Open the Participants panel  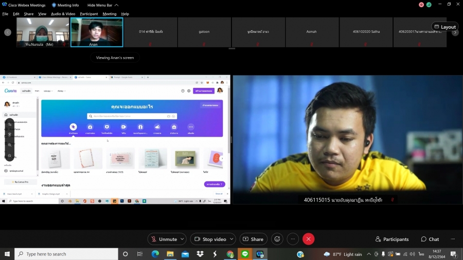pyautogui.click(x=392, y=239)
